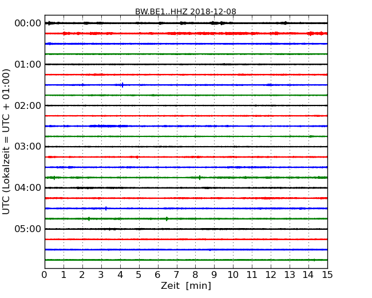Click blue spike near minute 4 on 01:30 trace
The width and height of the screenshot is (372, 298).
(x=122, y=85)
